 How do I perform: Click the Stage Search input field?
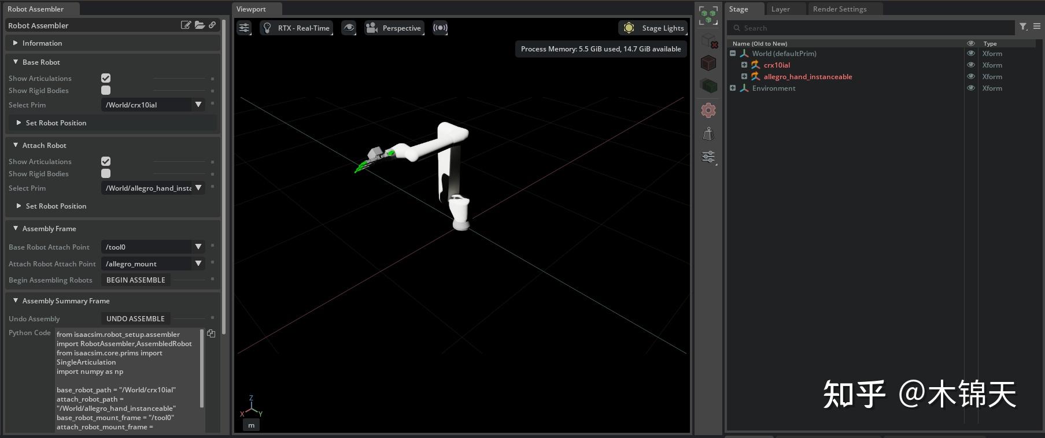click(x=872, y=28)
